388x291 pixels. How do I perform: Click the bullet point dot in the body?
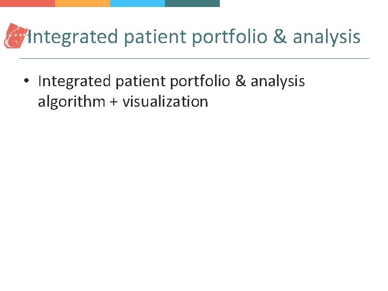26,82
